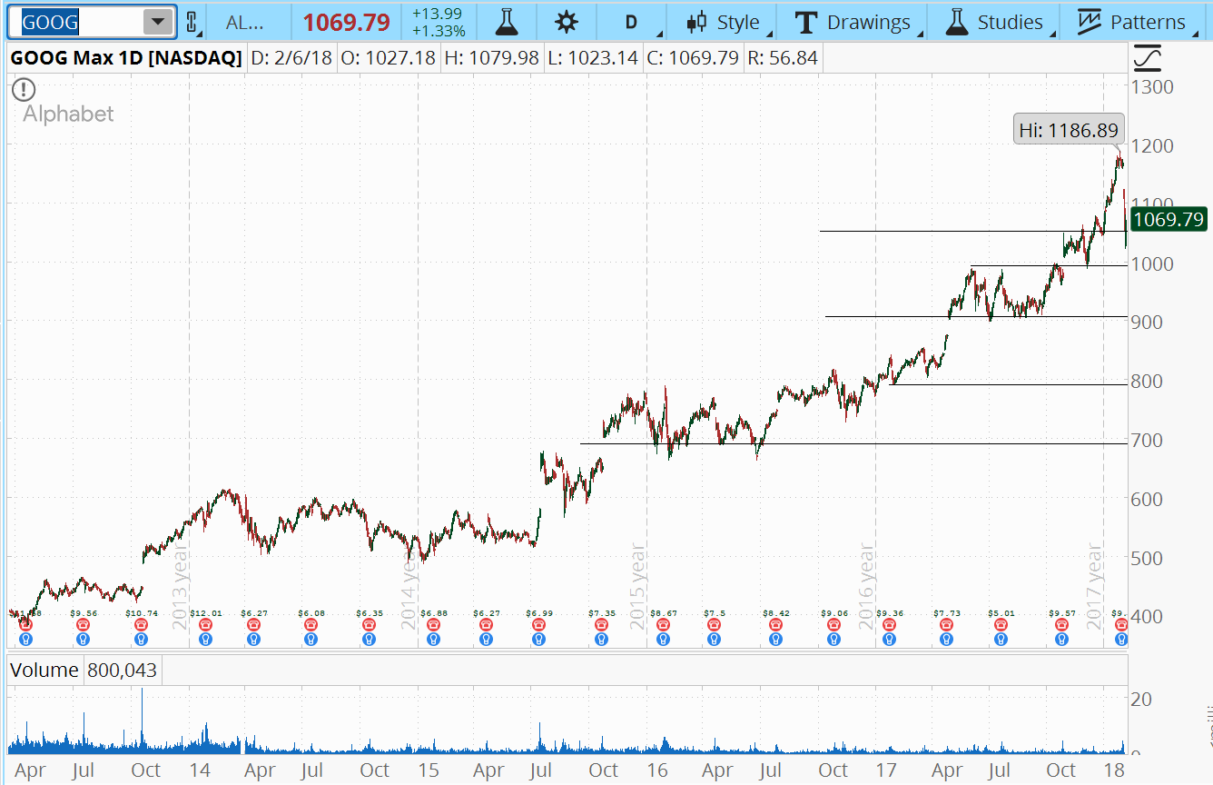The image size is (1213, 785).
Task: Select the horizontal price line near 910
Action: (976, 316)
